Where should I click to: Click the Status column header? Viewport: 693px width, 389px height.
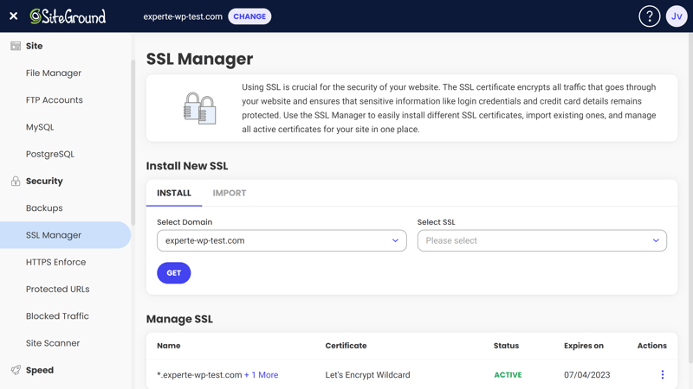pyautogui.click(x=506, y=346)
